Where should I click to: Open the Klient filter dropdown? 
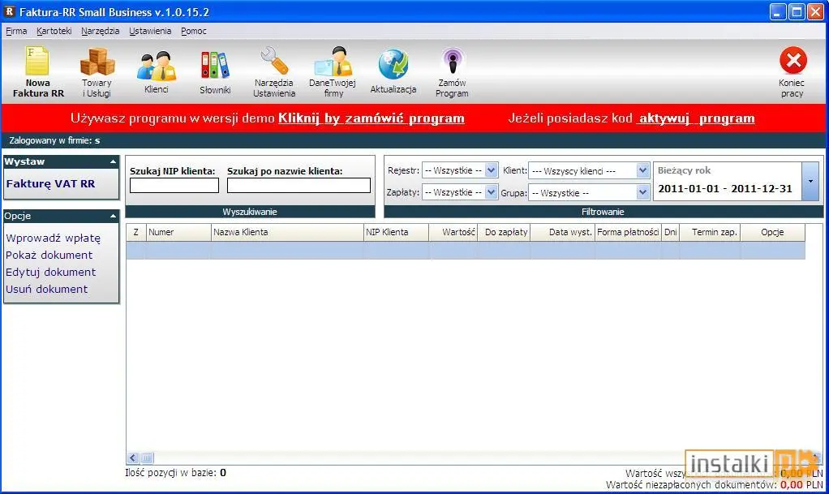[642, 170]
